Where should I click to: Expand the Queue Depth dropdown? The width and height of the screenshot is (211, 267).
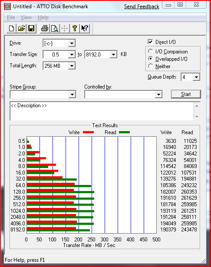pos(196,77)
